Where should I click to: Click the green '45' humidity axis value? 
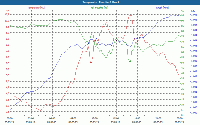(x=182, y=68)
